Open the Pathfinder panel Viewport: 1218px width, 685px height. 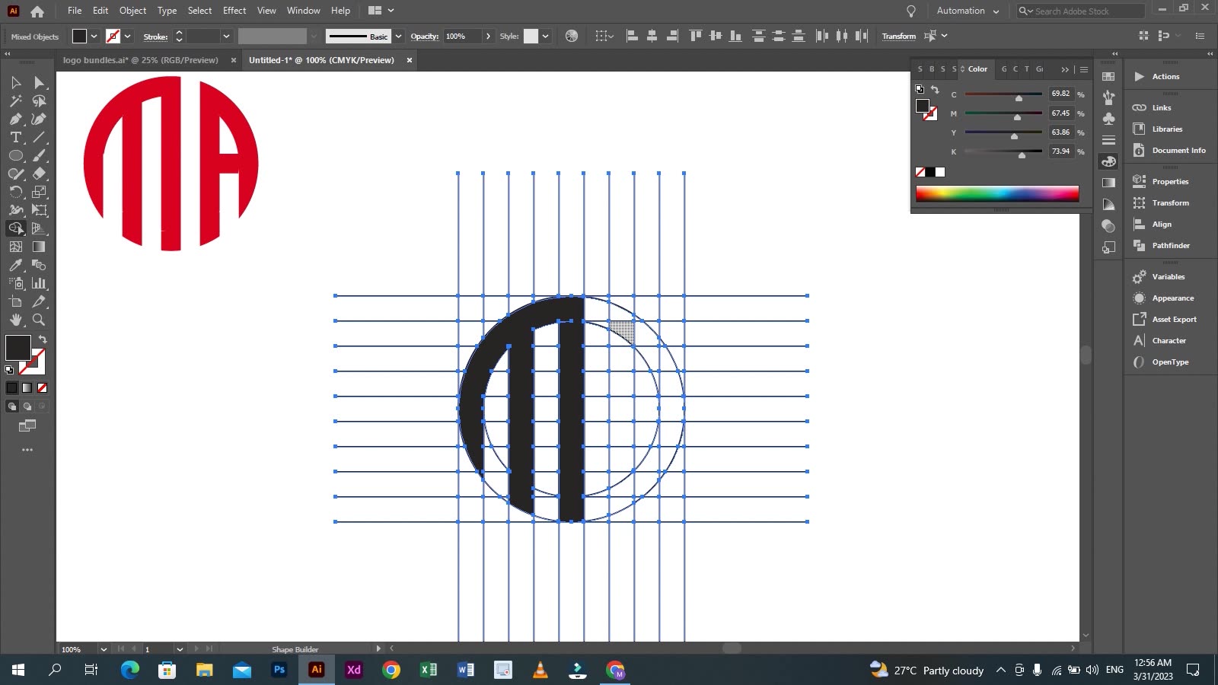(1169, 245)
